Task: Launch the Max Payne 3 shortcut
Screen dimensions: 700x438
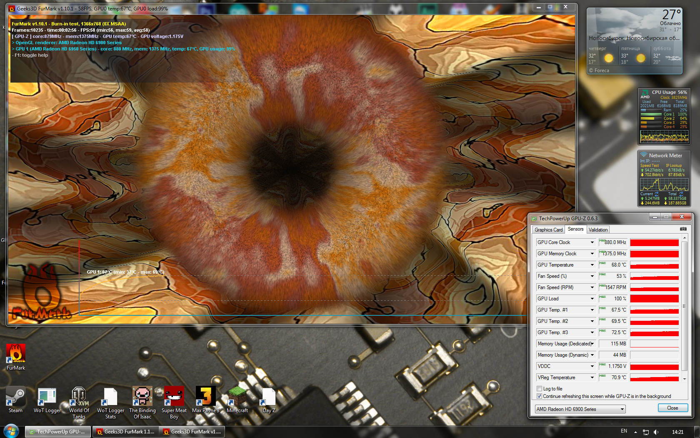Action: click(206, 400)
